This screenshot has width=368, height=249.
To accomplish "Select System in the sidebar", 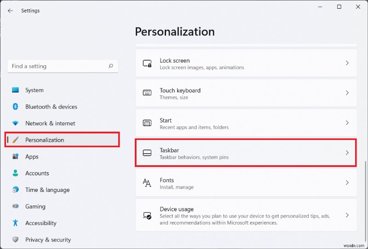I will pyautogui.click(x=34, y=90).
